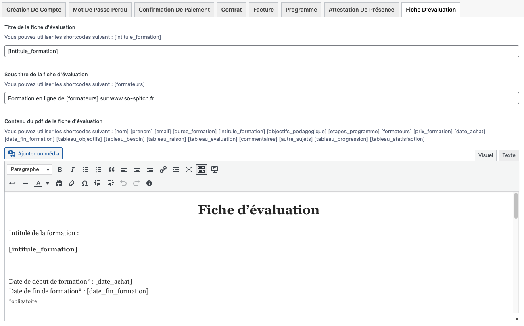Toggle strikethrough formatting
Screen dimensions: 524x326
tap(13, 183)
